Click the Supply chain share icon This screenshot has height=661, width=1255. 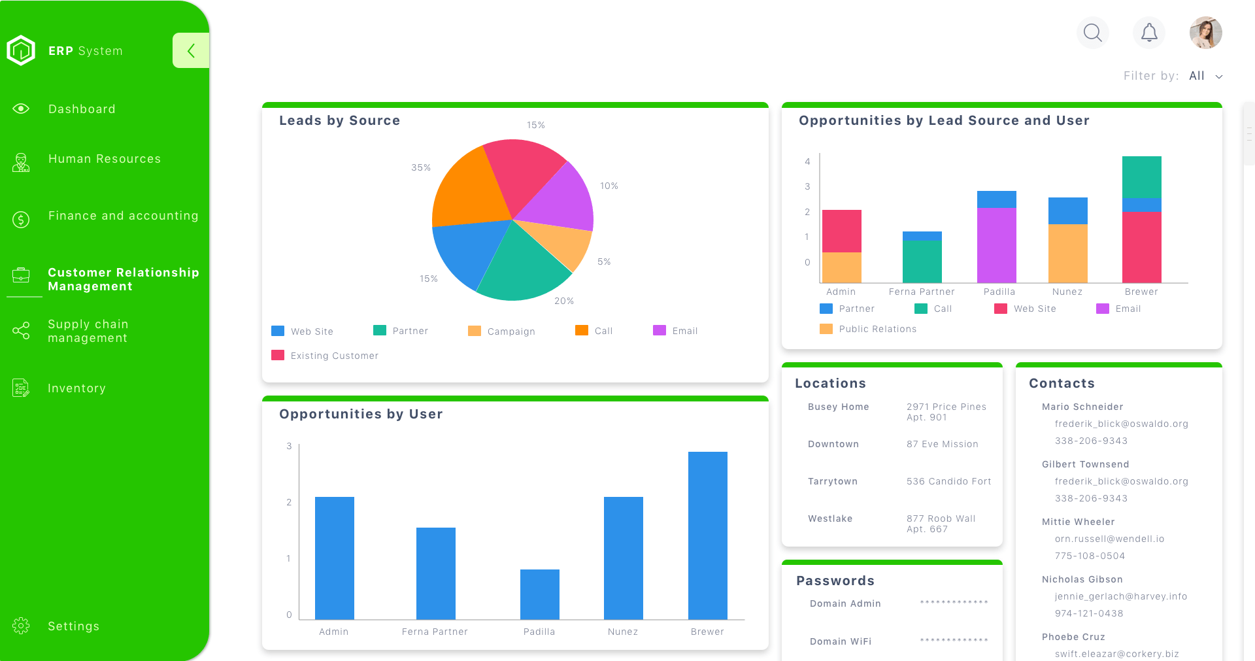[21, 331]
